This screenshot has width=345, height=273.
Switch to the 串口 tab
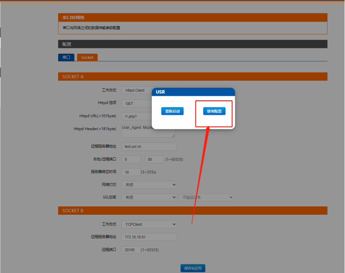66,57
